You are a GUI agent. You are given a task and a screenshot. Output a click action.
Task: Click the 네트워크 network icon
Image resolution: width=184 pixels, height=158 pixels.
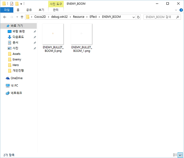(x=8, y=93)
